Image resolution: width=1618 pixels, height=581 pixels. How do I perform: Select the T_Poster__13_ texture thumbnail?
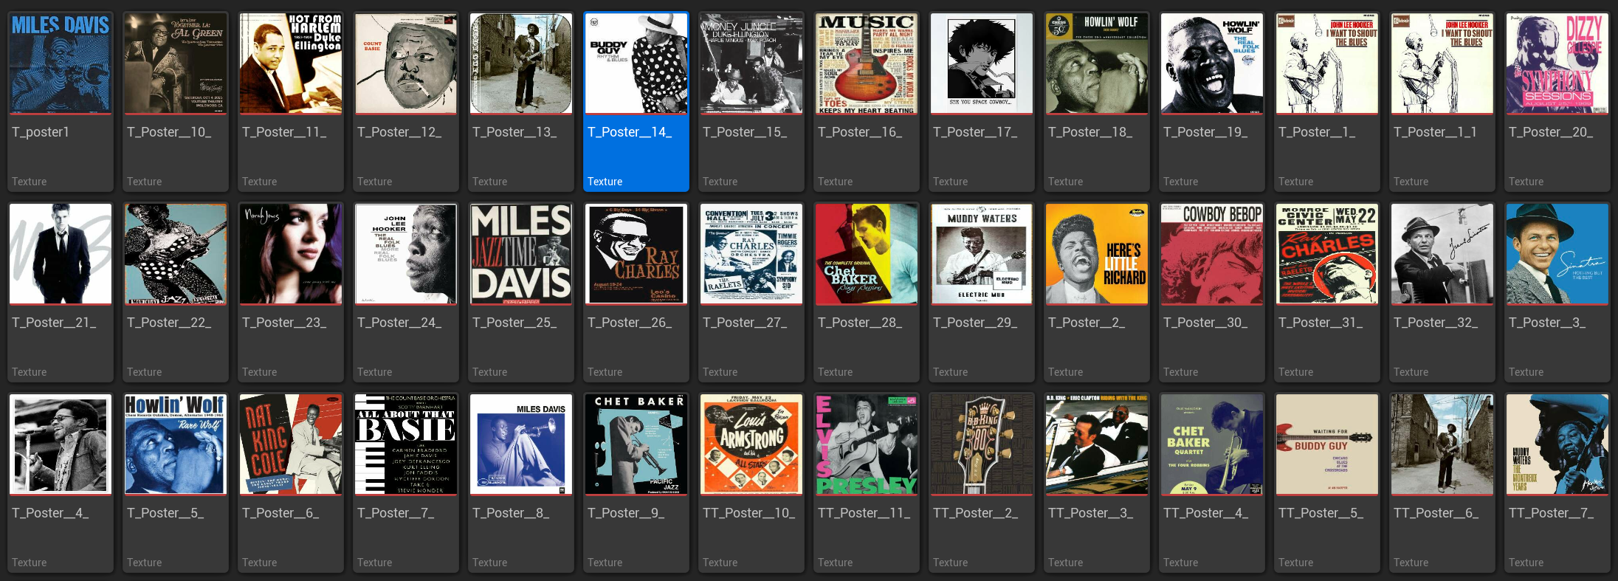coord(521,63)
